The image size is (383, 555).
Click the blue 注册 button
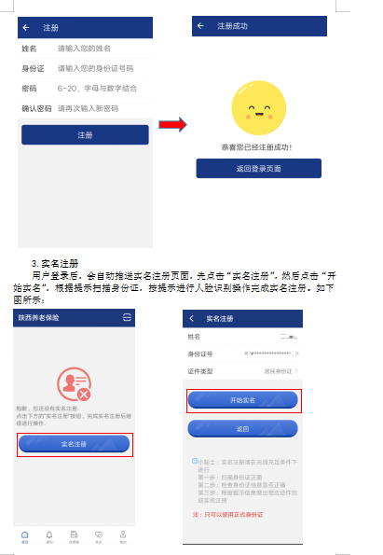85,134
